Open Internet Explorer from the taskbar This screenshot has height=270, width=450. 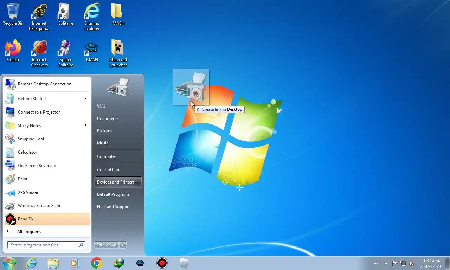click(32, 263)
